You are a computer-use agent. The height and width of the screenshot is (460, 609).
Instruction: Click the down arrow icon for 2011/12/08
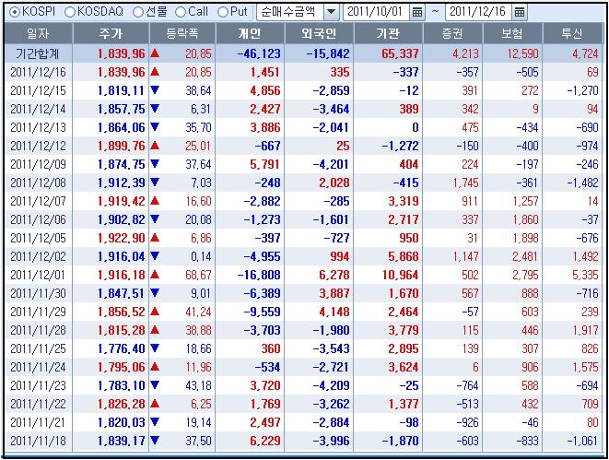point(155,183)
